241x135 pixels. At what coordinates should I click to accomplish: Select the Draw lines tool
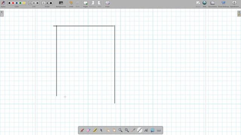click(x=140, y=130)
